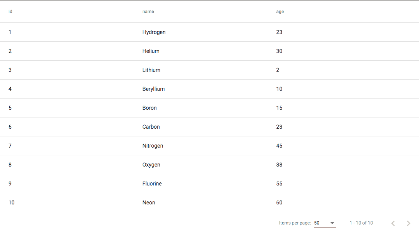The height and width of the screenshot is (233, 419).
Task: Open the items per page dropdown arrow
Action: coord(332,223)
